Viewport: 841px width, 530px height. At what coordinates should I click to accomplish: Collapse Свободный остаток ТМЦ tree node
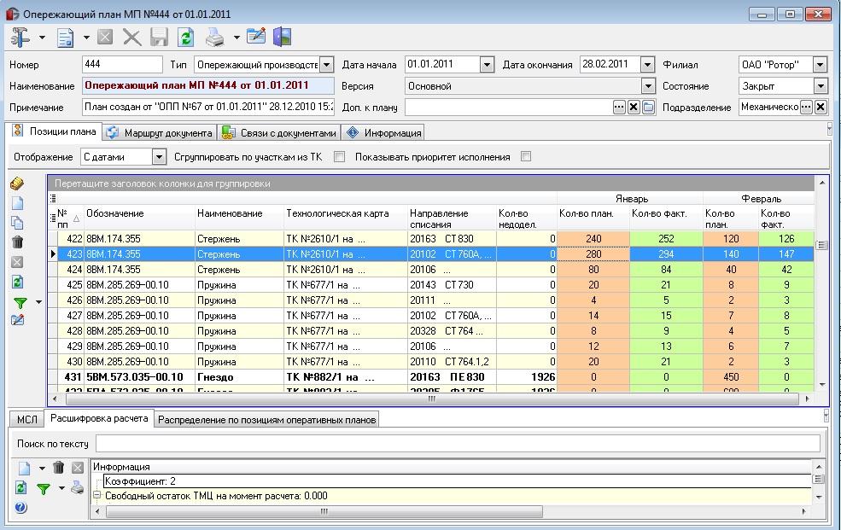pyautogui.click(x=97, y=495)
